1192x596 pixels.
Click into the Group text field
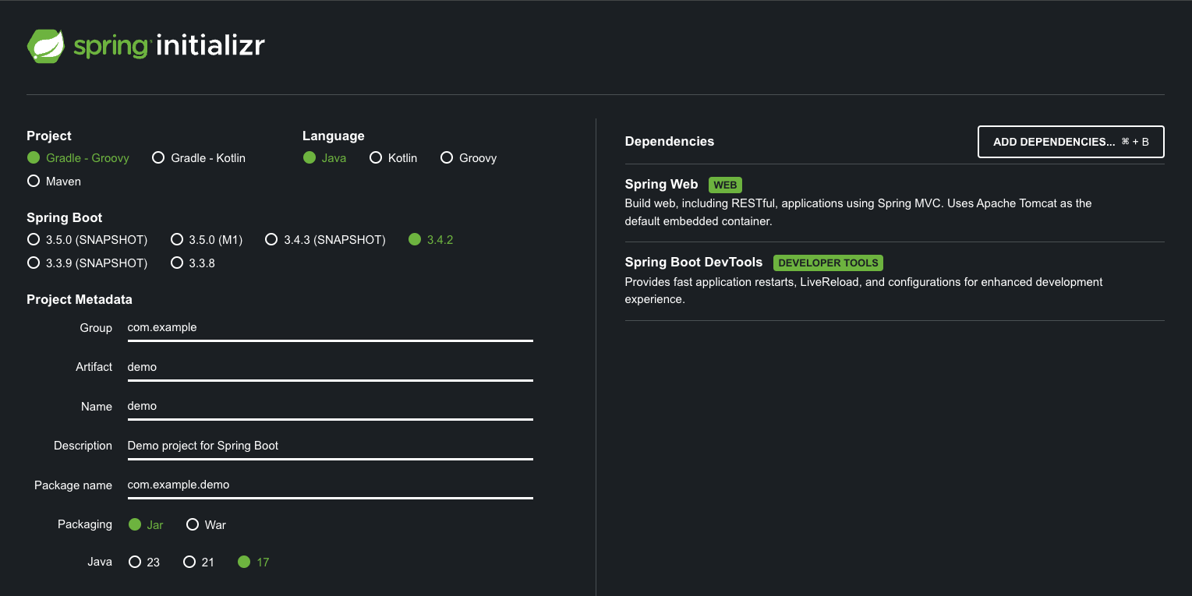pyautogui.click(x=330, y=328)
